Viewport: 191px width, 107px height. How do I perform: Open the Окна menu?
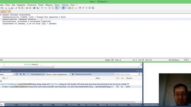pos(73,5)
